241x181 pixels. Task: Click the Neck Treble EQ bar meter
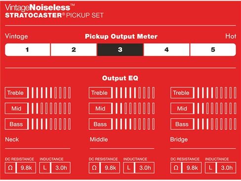pyautogui.click(x=51, y=93)
